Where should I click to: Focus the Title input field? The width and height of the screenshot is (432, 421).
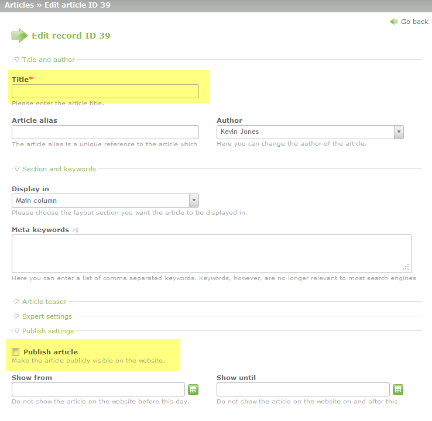pyautogui.click(x=105, y=91)
